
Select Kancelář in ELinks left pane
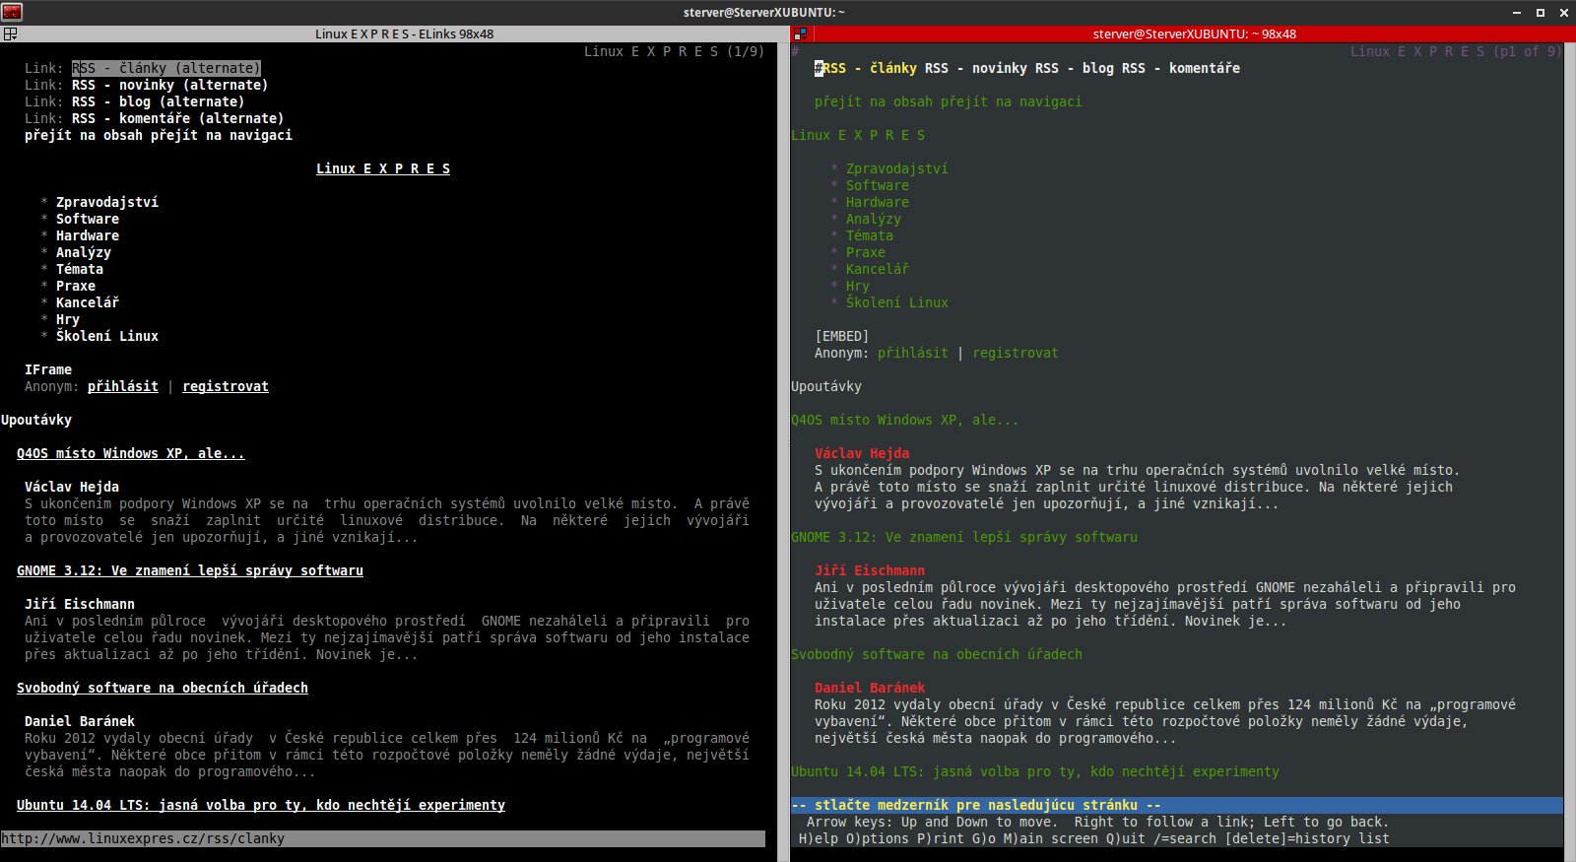(88, 302)
